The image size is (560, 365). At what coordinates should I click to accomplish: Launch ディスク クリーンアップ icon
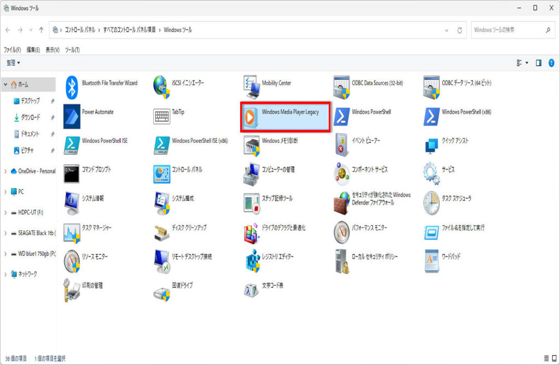tap(162, 231)
